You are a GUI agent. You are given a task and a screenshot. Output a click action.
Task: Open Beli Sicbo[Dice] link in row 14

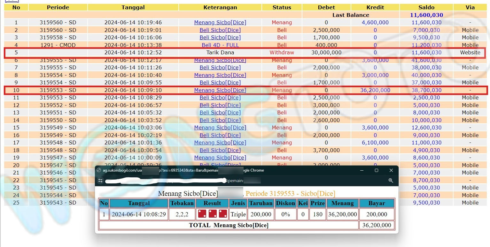coord(220,120)
